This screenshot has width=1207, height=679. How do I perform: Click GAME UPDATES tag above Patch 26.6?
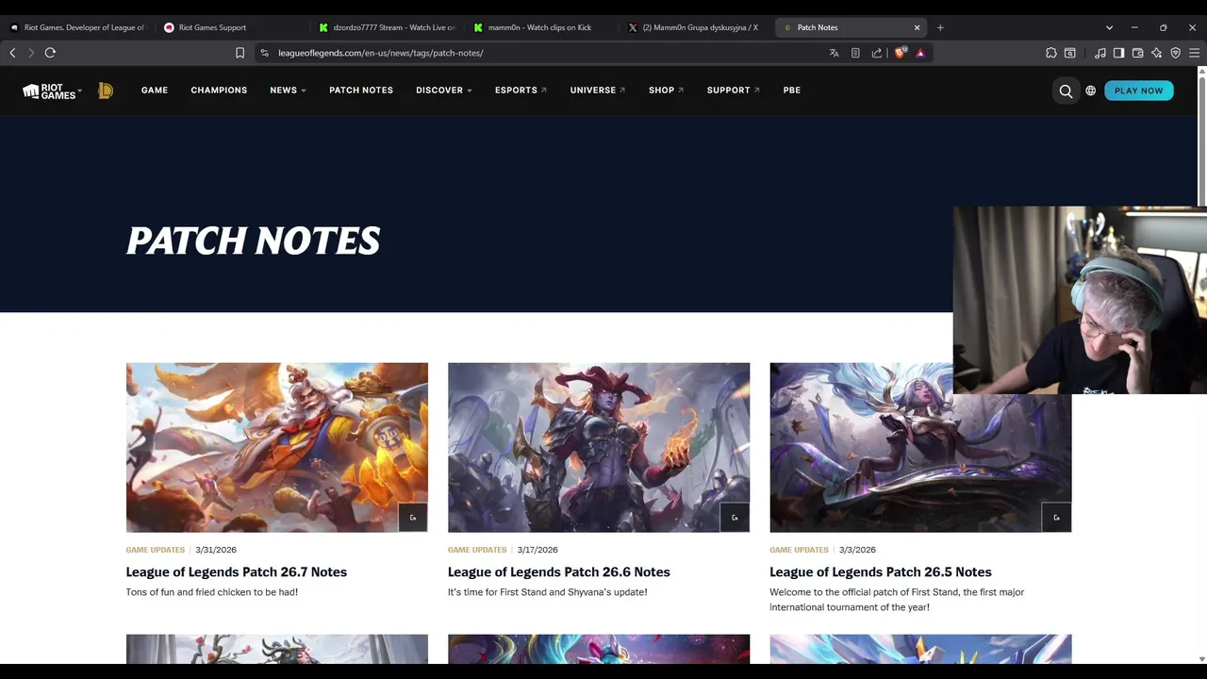(477, 550)
